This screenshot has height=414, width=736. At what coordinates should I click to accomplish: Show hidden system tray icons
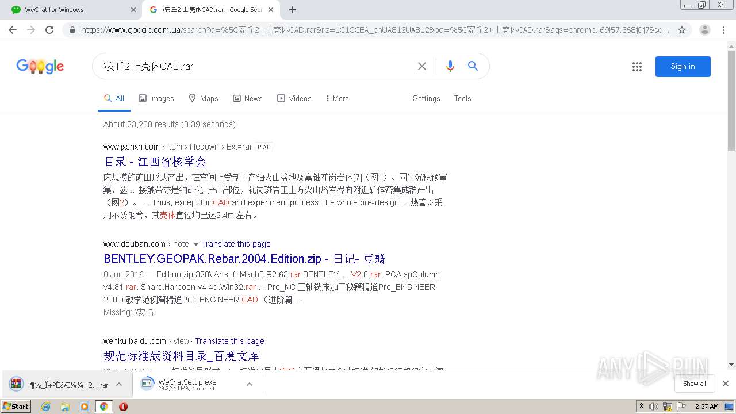coord(641,407)
